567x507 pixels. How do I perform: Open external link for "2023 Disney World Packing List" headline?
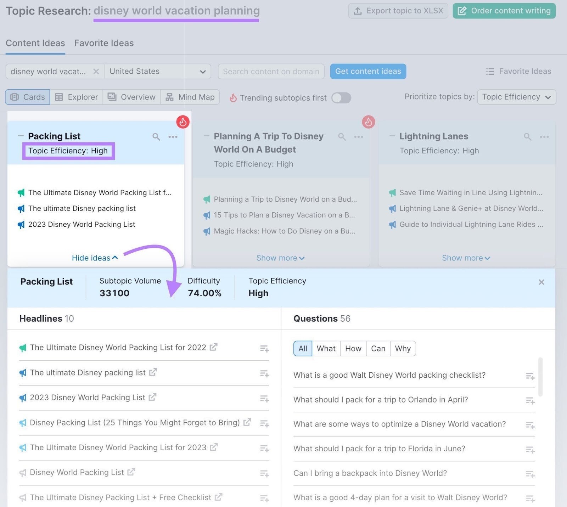152,397
